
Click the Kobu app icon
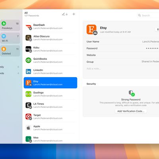pos(29,49)
